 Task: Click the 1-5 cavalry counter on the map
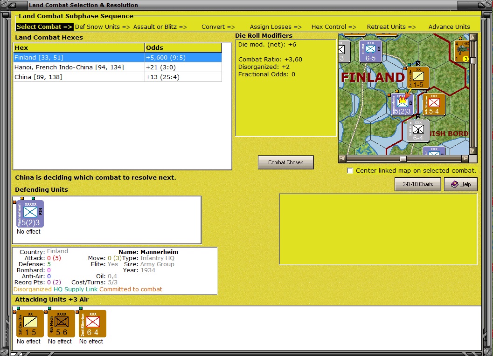(418, 78)
